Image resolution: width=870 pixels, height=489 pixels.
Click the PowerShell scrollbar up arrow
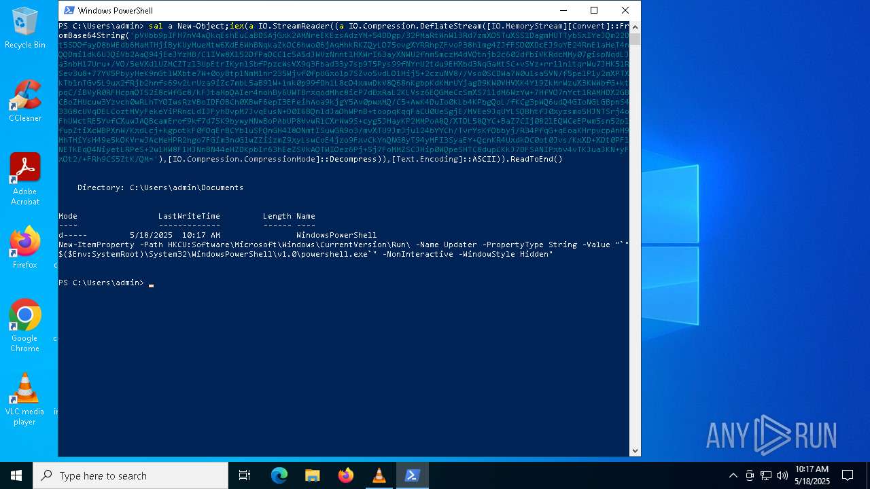636,27
